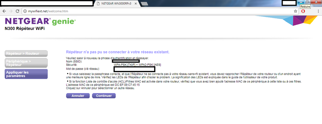Bookmark this page with the star icon
Screen dimensions: 322x124
click(x=296, y=11)
